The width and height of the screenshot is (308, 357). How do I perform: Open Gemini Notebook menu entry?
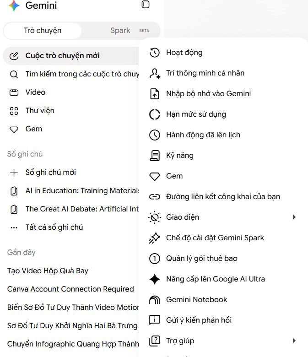(223, 300)
